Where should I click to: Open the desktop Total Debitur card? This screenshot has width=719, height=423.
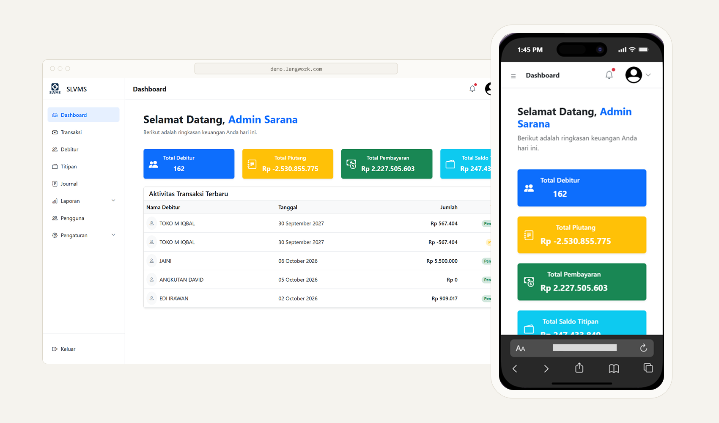[x=189, y=164]
